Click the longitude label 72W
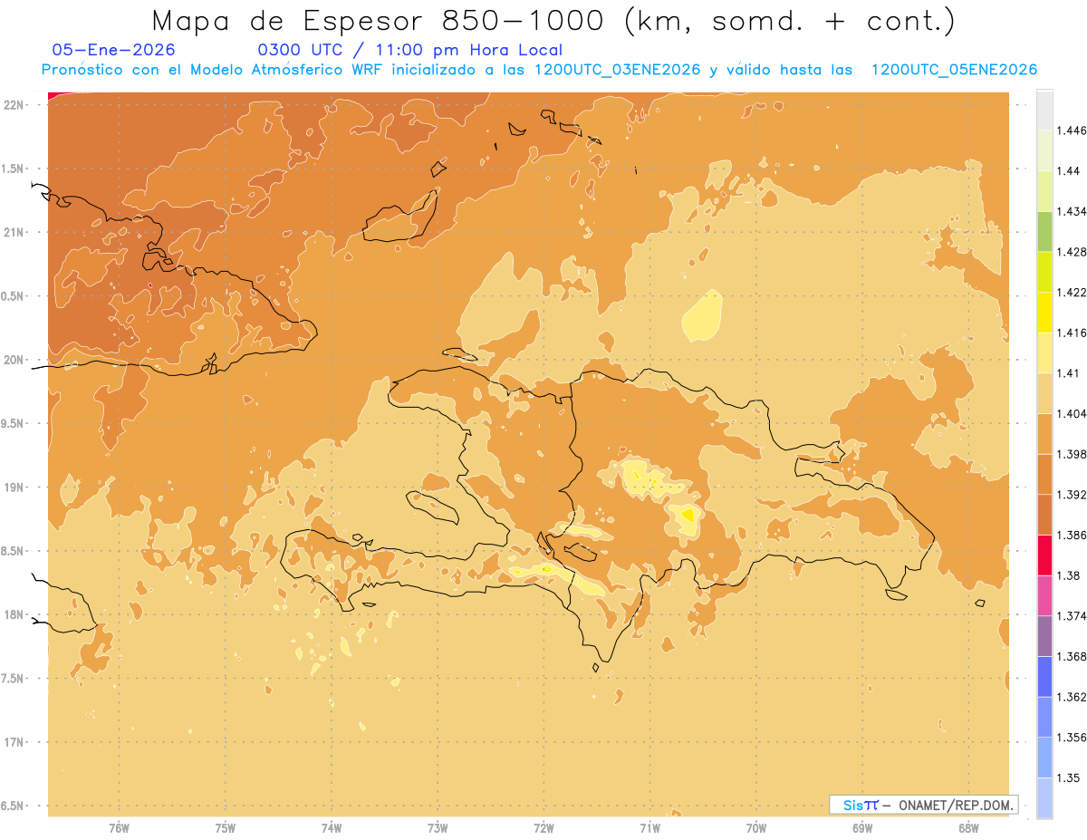Screen dimensions: 1087x840 (x=543, y=829)
